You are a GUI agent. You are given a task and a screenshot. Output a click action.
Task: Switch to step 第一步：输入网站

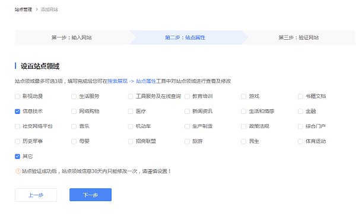[72, 37]
